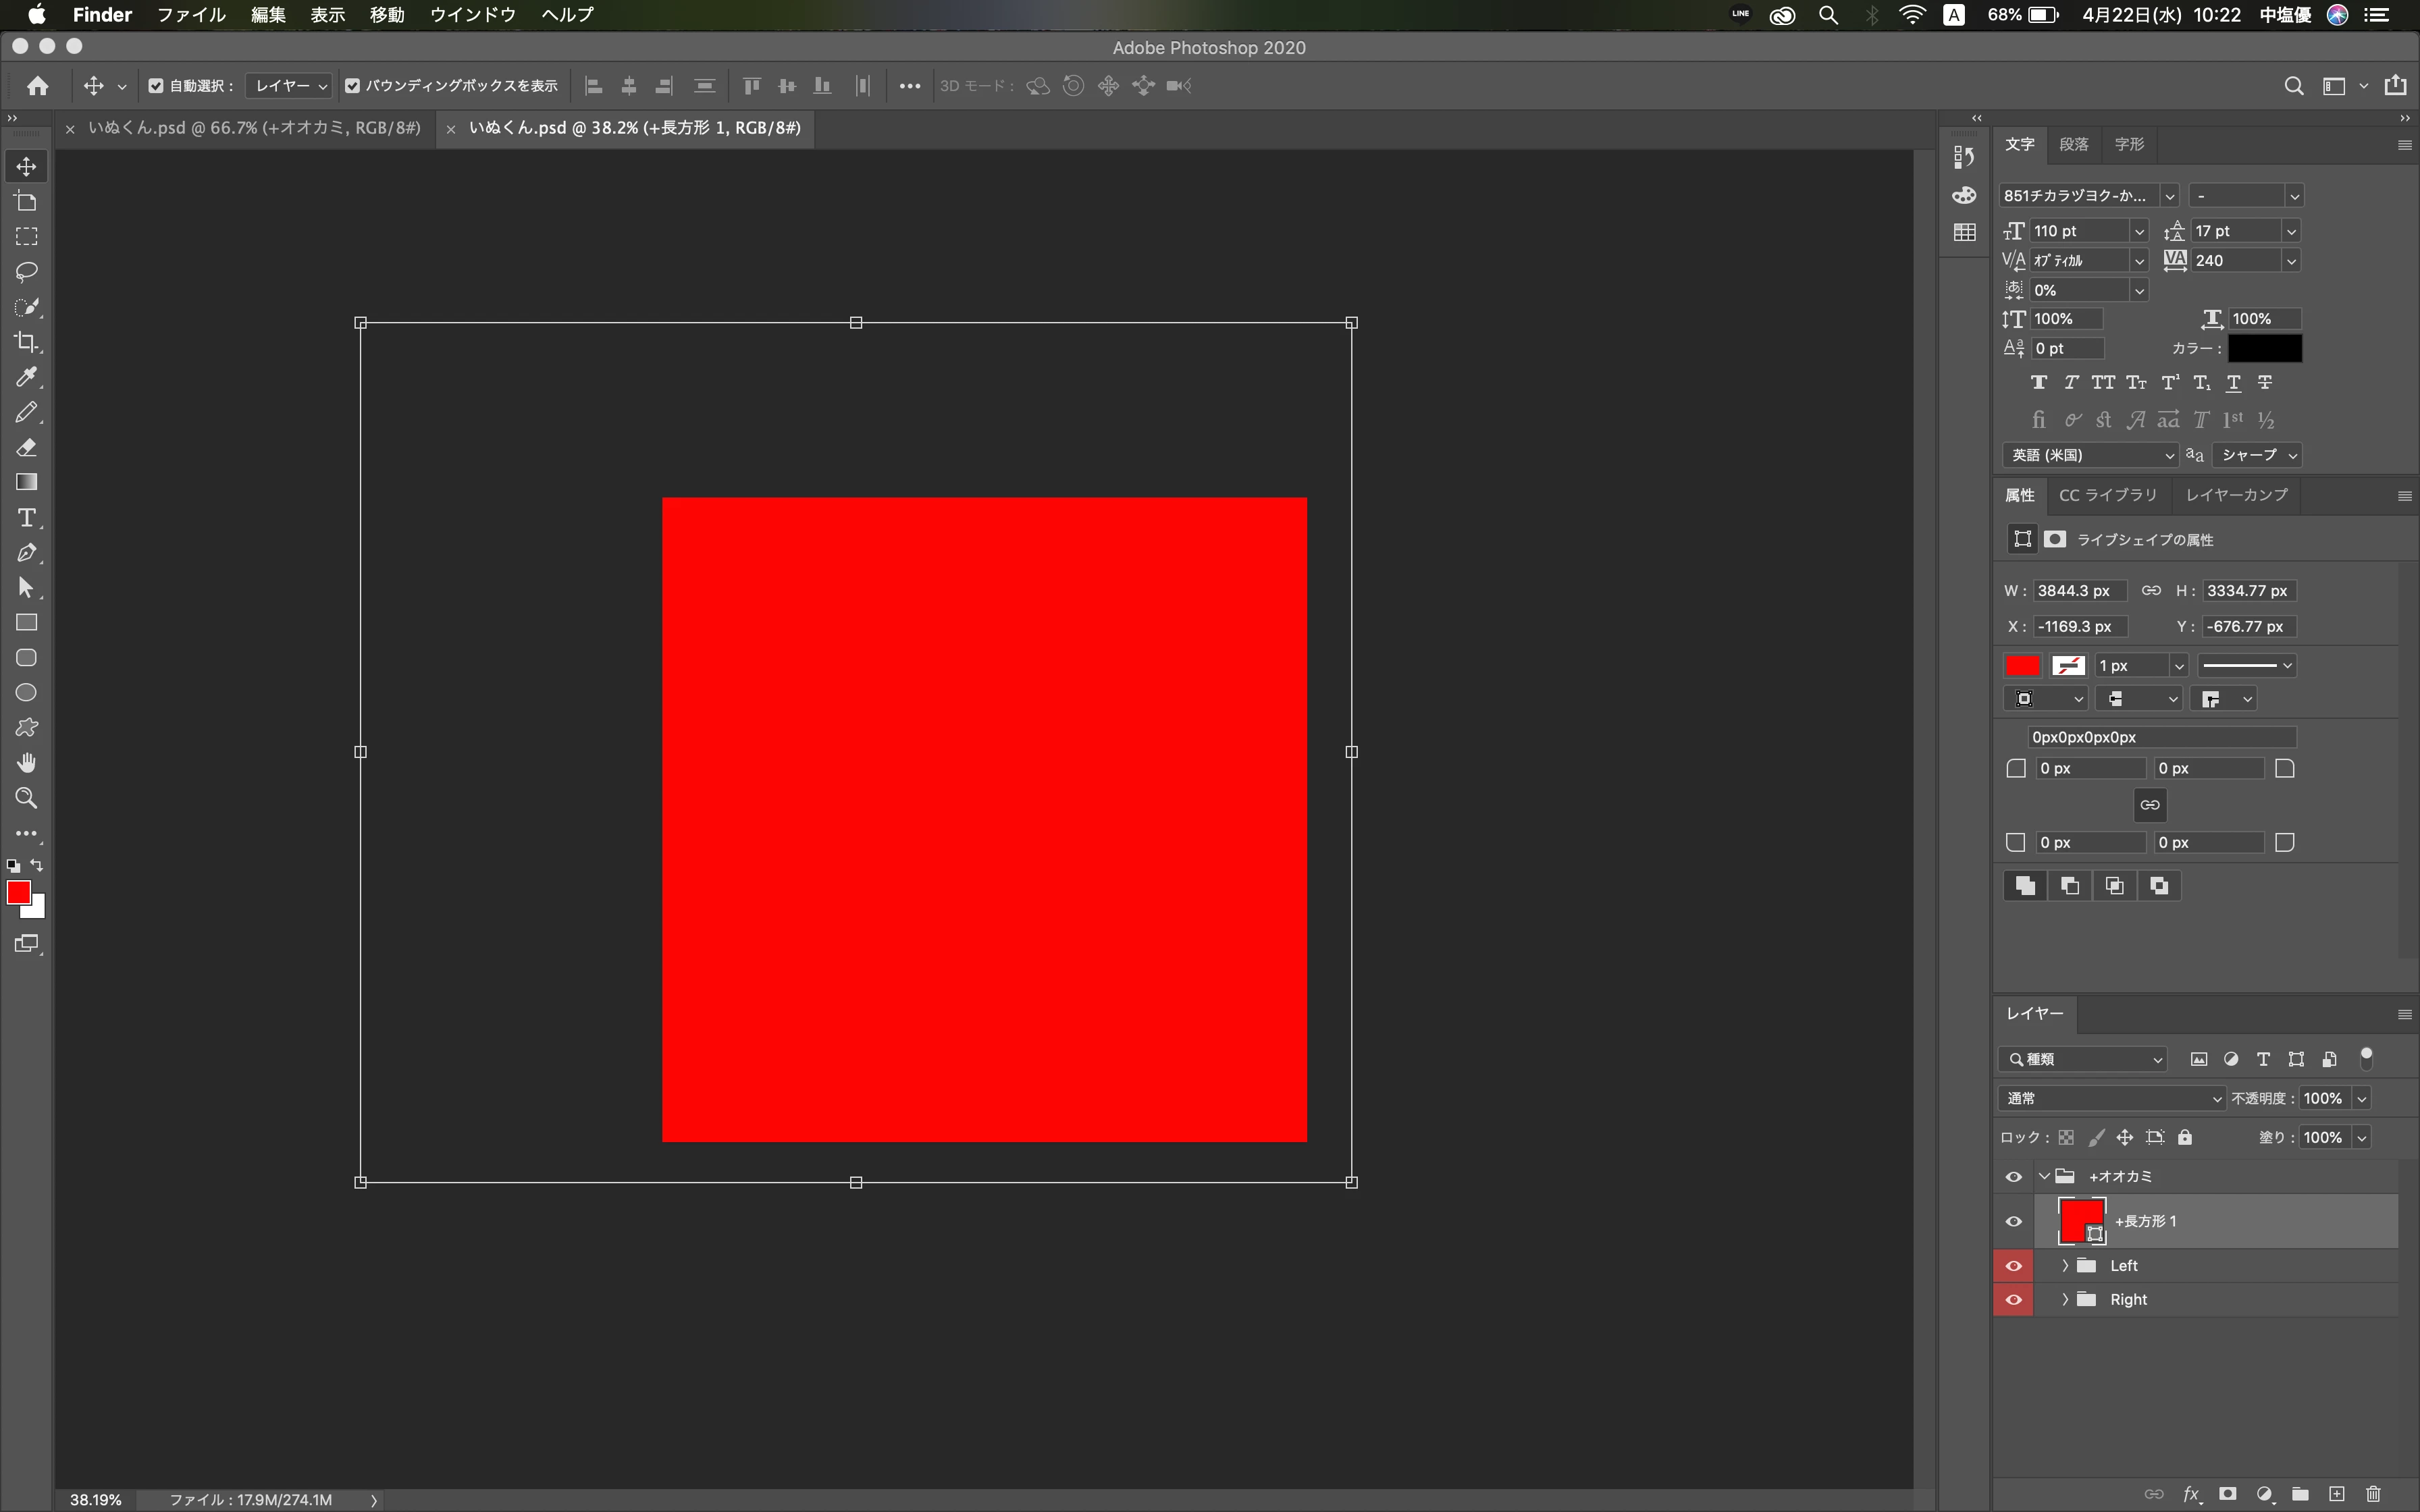Select the Ellipse shape tool

[27, 693]
